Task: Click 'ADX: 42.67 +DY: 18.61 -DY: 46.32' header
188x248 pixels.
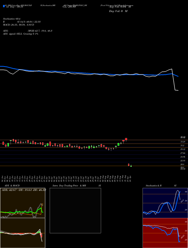Action: click(24, 190)
